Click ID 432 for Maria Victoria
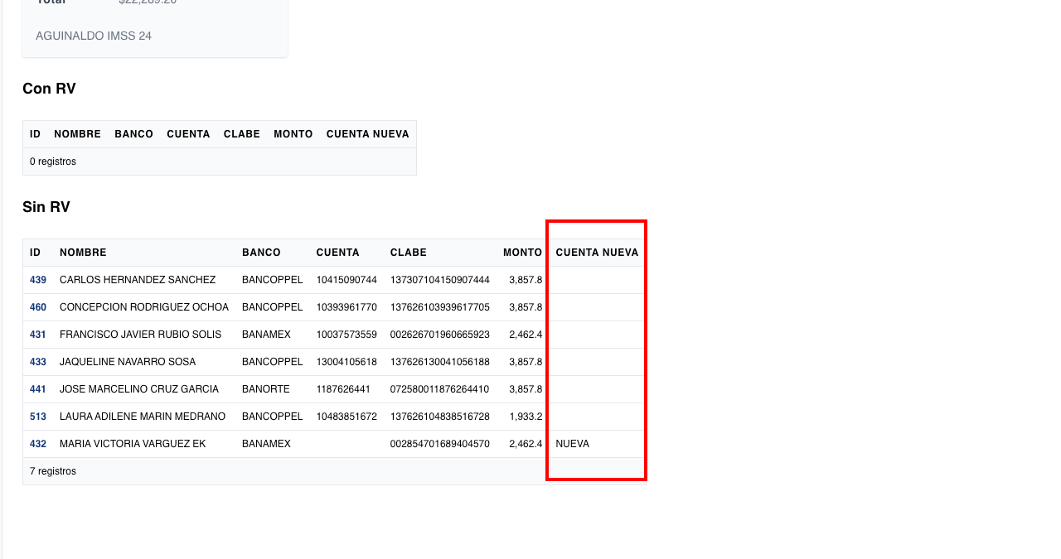 pos(38,444)
